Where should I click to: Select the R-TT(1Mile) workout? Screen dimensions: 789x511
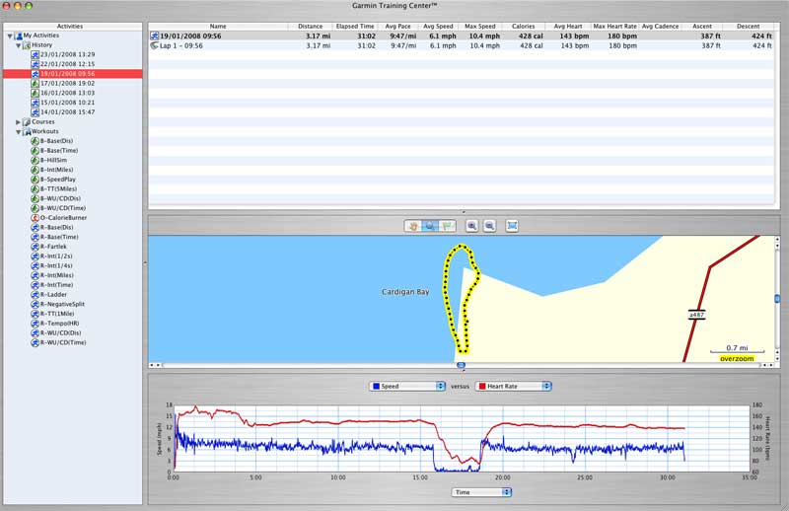[59, 314]
